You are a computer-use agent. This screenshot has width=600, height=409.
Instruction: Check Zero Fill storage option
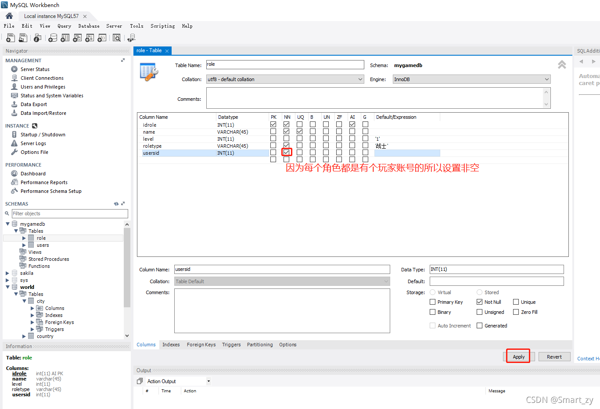pos(516,312)
